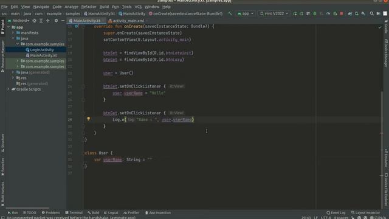
Task: Click MainActivity.kt in breadcrumb bar
Action: point(99,13)
